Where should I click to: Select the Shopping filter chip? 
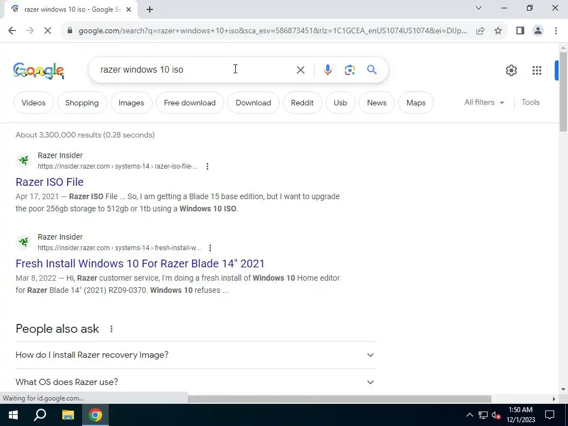pos(82,103)
